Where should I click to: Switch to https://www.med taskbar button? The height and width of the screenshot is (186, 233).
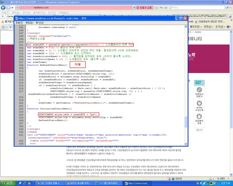point(137,183)
